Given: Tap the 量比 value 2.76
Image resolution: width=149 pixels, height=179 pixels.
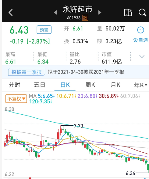Looking at the screenshot, I should (75, 62).
